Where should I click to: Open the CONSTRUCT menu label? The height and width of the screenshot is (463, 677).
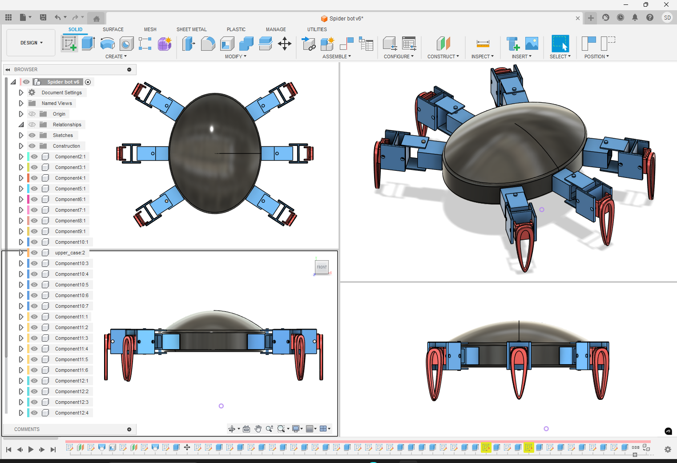(x=443, y=56)
